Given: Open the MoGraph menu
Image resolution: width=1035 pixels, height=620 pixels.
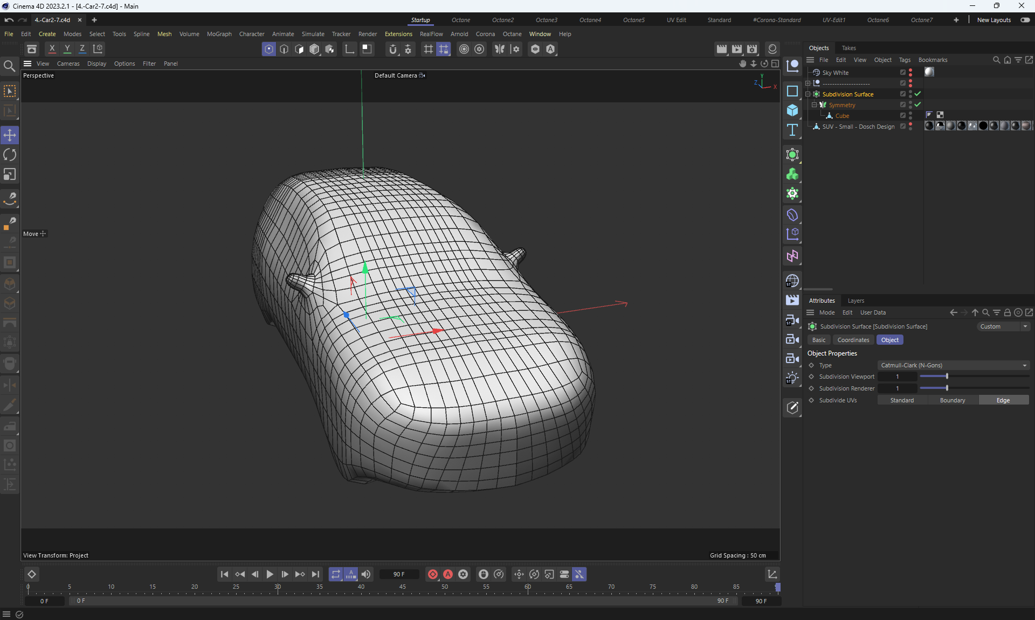Looking at the screenshot, I should coord(219,34).
